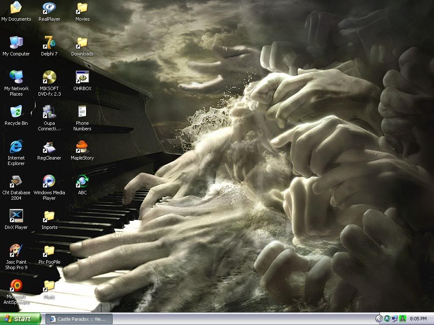Screen dimensions: 434x325
Task: Switch to Castle Paradox taskbar window
Action: (79, 319)
